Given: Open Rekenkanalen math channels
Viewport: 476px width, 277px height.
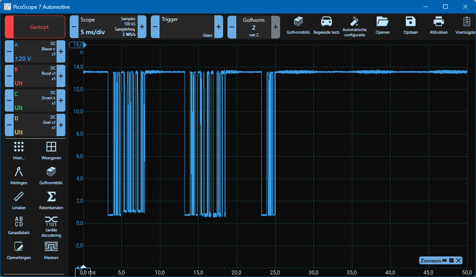Looking at the screenshot, I should point(51,200).
